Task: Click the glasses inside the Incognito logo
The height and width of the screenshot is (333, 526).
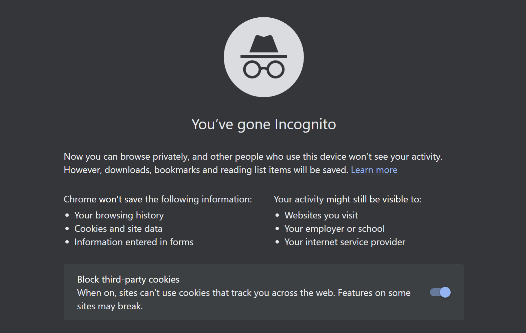Action: (264, 69)
